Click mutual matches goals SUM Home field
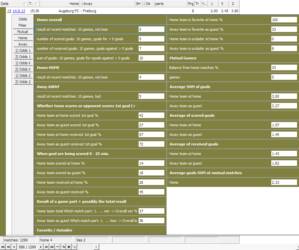 (284, 182)
